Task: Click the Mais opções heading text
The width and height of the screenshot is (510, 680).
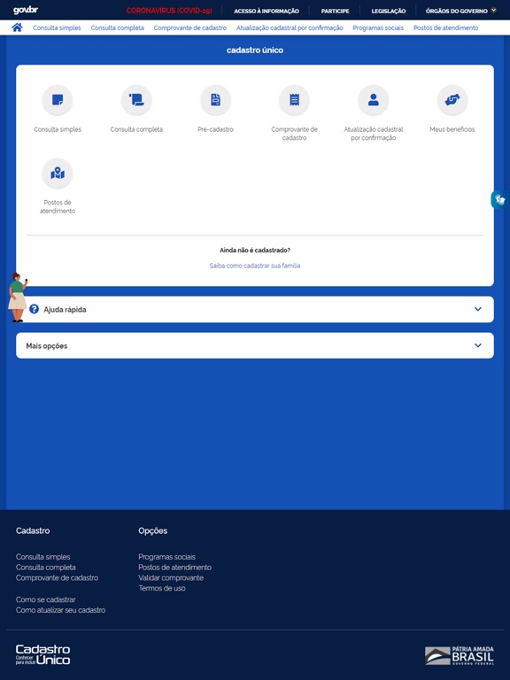Action: coord(46,346)
